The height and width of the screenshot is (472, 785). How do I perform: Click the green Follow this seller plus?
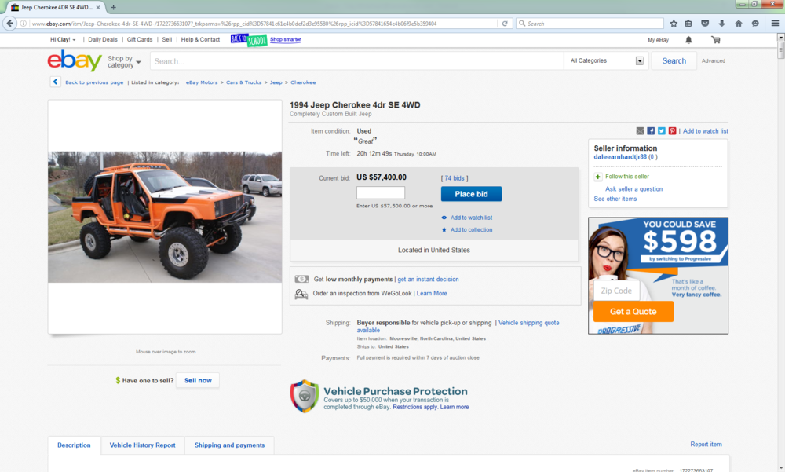coord(597,177)
